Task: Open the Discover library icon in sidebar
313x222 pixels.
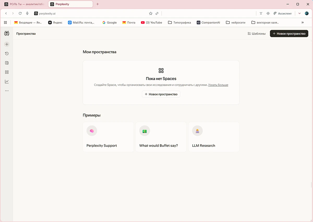Action: (x=7, y=63)
